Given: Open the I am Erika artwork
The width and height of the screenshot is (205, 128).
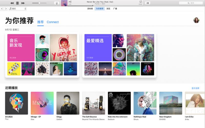Looking at the screenshot, I should point(195,103).
